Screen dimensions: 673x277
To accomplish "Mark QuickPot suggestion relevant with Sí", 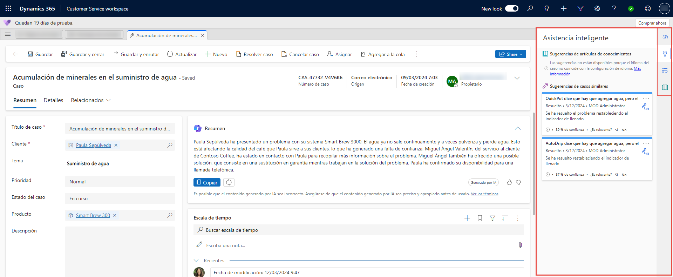I will (616, 130).
